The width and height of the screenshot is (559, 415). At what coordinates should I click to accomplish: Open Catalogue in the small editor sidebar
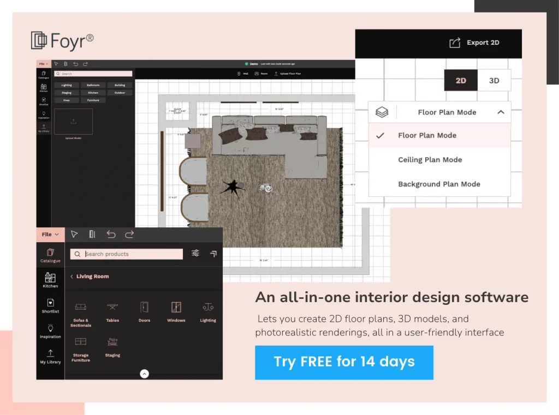(44, 75)
